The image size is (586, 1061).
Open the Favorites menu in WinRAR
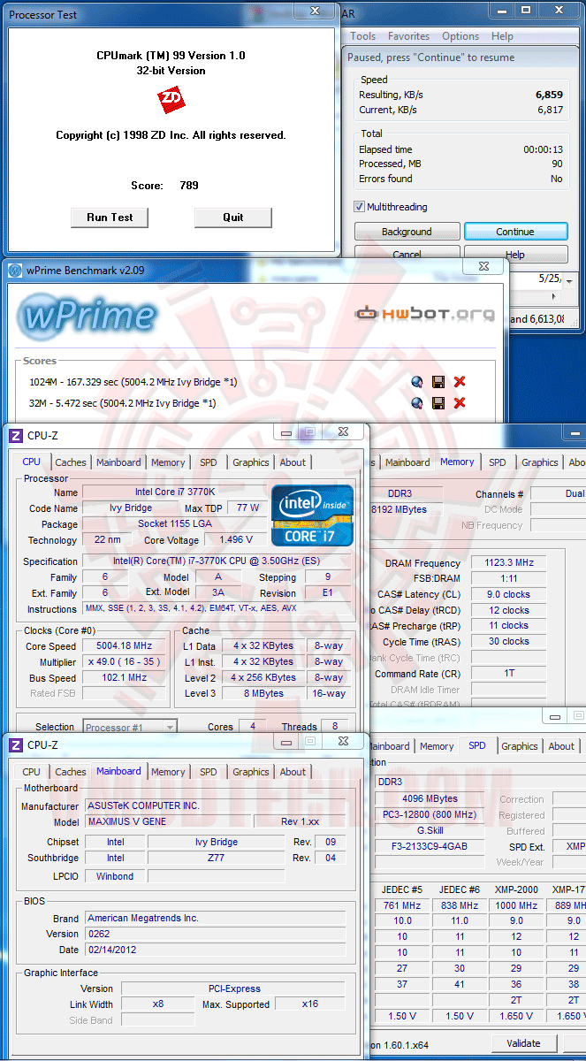(409, 36)
